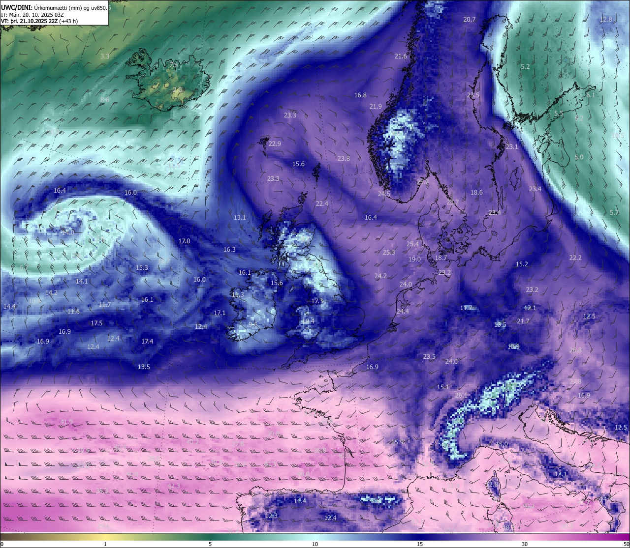Click the 18.6 value on the map

point(476,193)
